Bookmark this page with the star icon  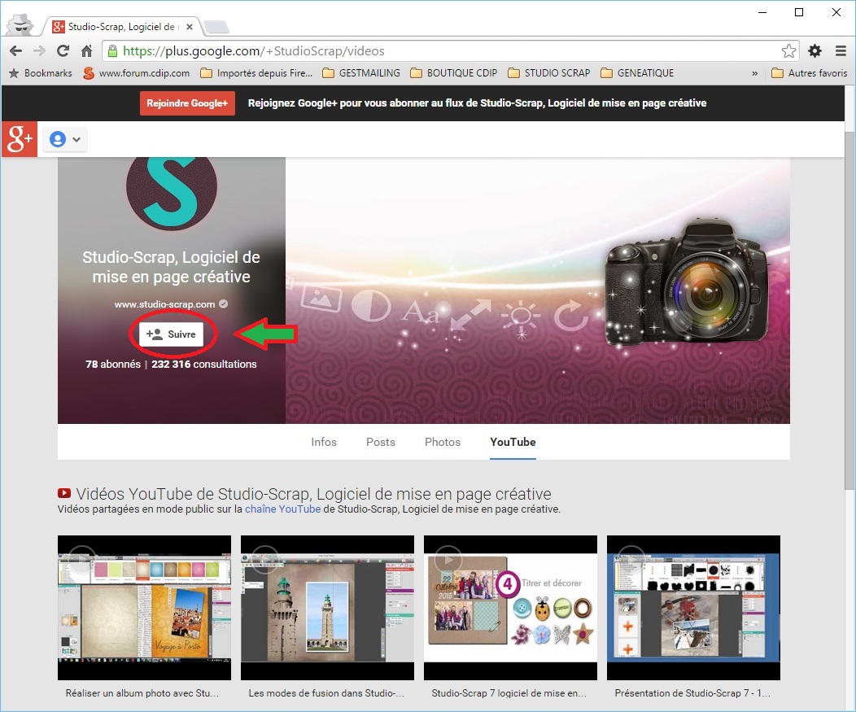[x=788, y=50]
